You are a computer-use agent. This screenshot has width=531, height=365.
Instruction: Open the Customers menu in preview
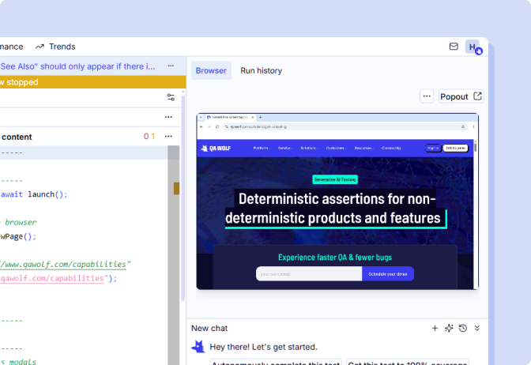coord(335,148)
